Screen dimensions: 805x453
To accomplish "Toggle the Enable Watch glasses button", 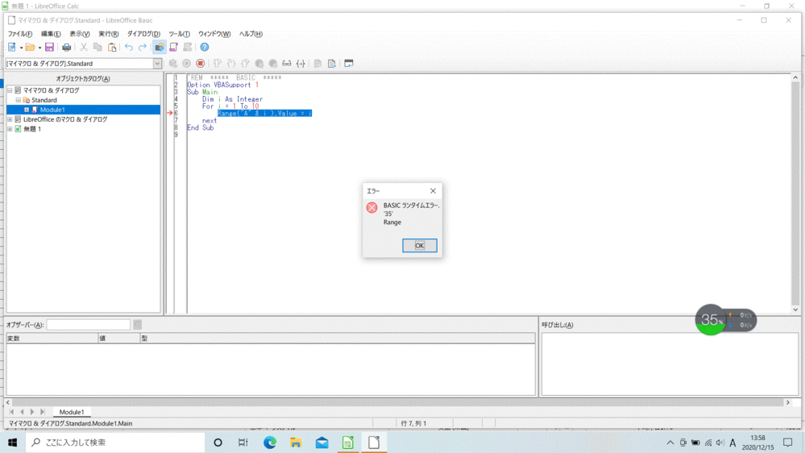I will 286,64.
